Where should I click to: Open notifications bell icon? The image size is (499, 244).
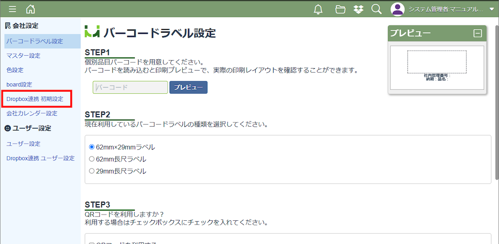pyautogui.click(x=318, y=9)
